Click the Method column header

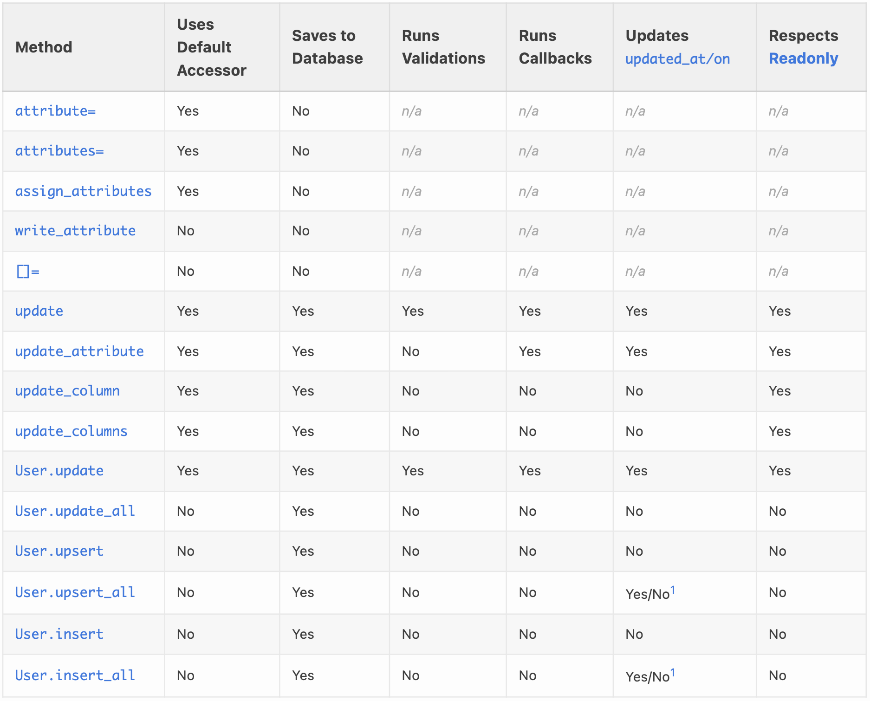(44, 47)
